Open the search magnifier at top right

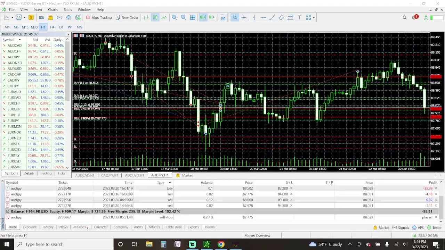[405, 17]
